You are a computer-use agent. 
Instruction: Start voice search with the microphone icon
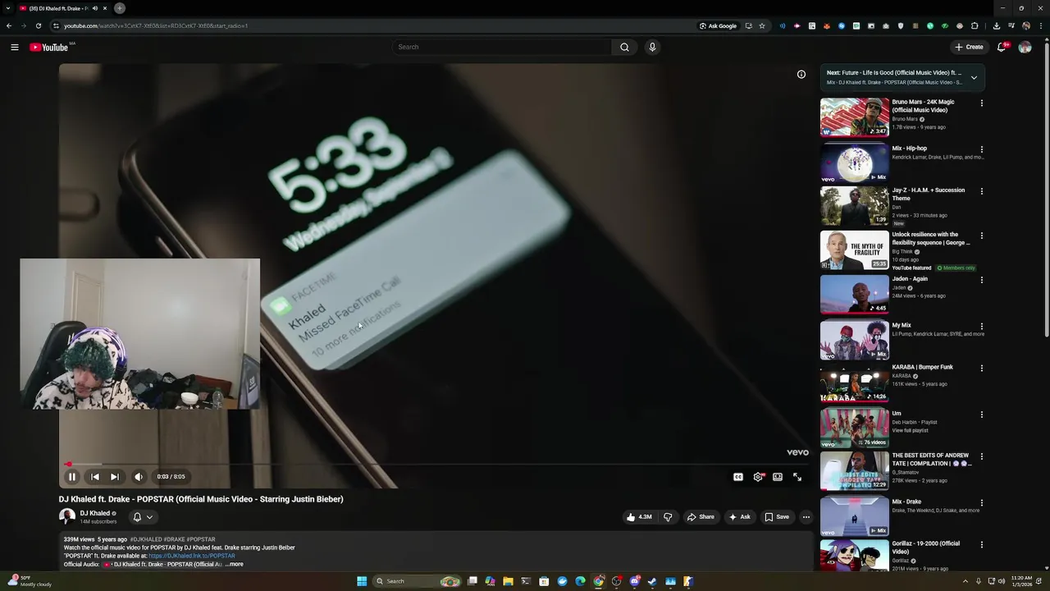coord(652,47)
